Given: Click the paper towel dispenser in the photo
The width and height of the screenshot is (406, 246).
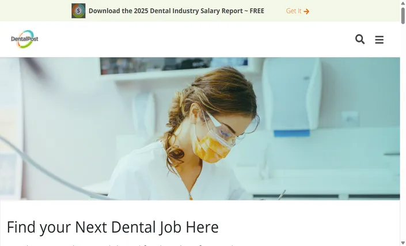Looking at the screenshot, I should coord(291,96).
